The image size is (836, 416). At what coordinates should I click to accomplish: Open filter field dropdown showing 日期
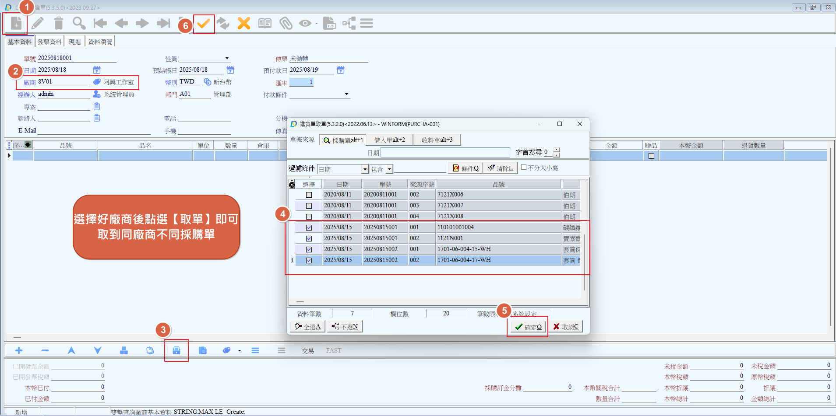coord(365,169)
